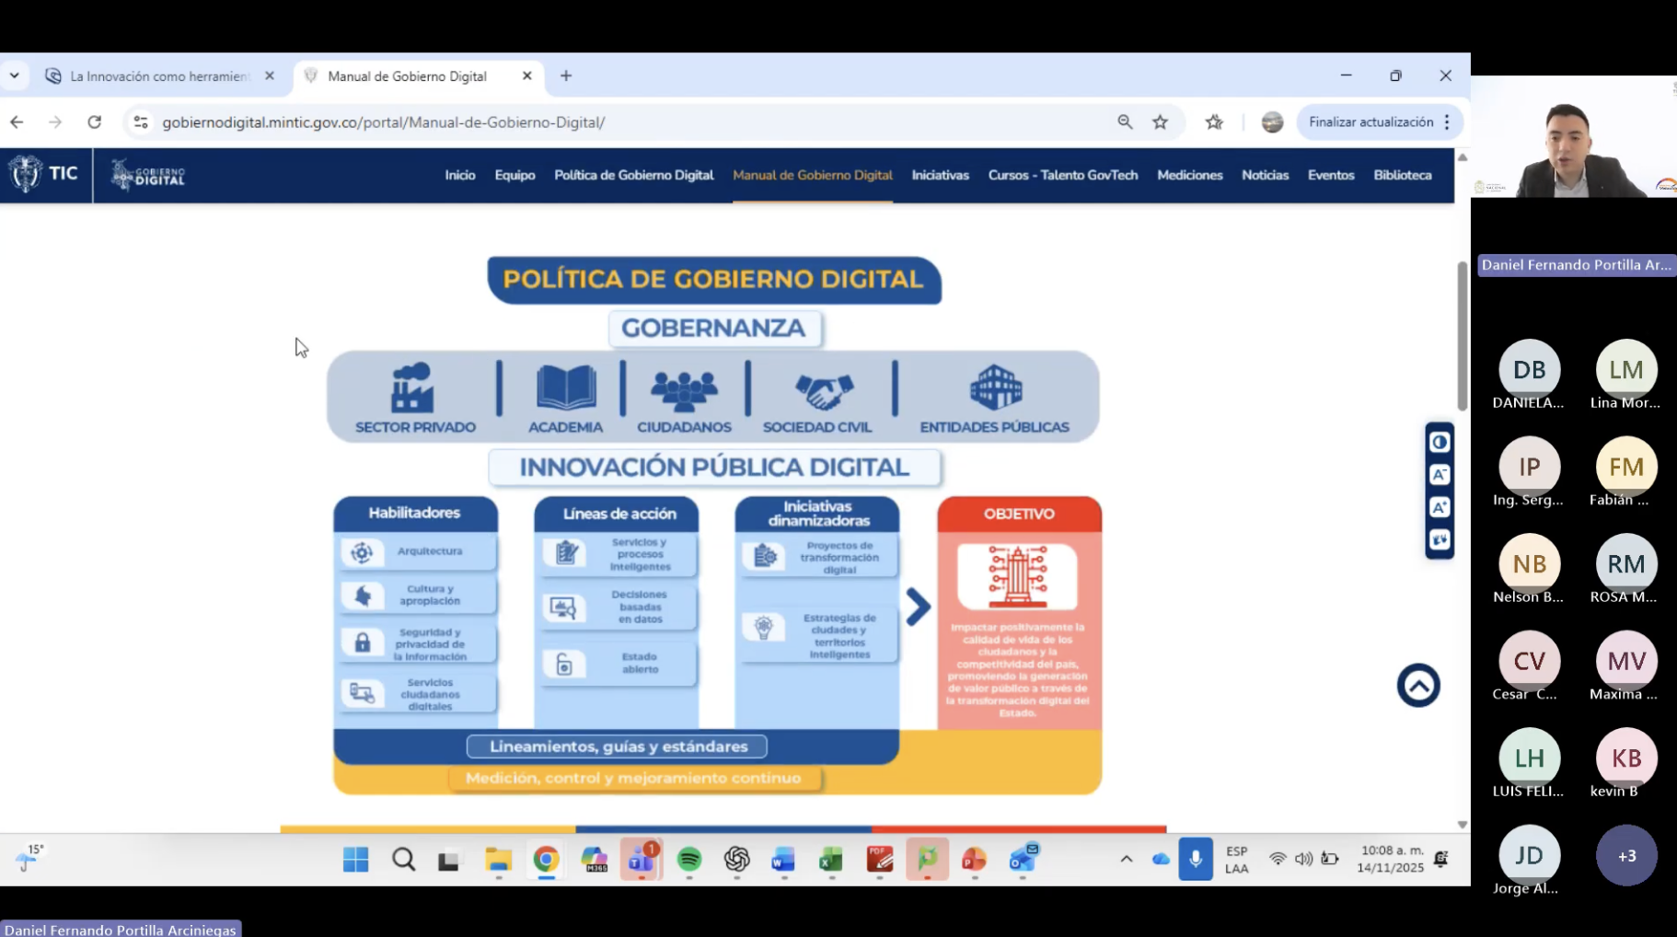The width and height of the screenshot is (1677, 937).
Task: Toggle the taskbar microphone button
Action: tap(1195, 860)
